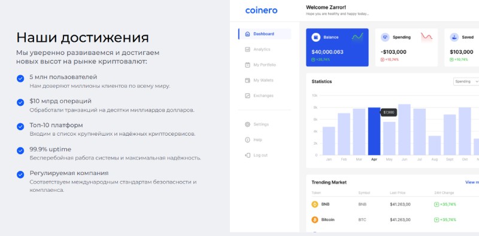Click the Saved card
Image resolution: width=479 pixels, height=236 pixels.
[462, 47]
